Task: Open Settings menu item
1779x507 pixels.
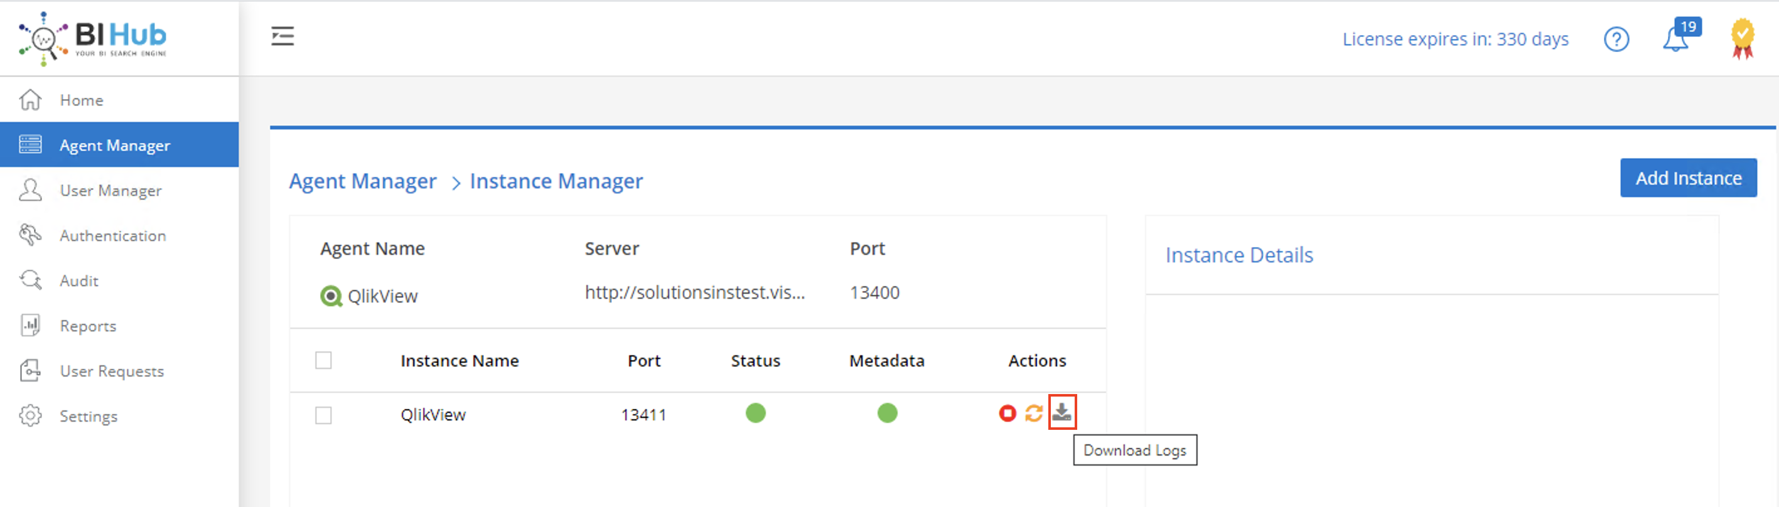Action: (119, 416)
